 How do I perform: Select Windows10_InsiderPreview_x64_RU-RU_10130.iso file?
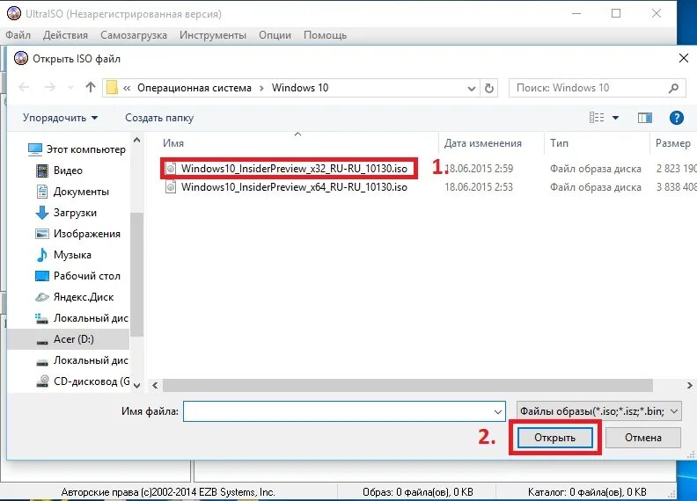tap(294, 187)
